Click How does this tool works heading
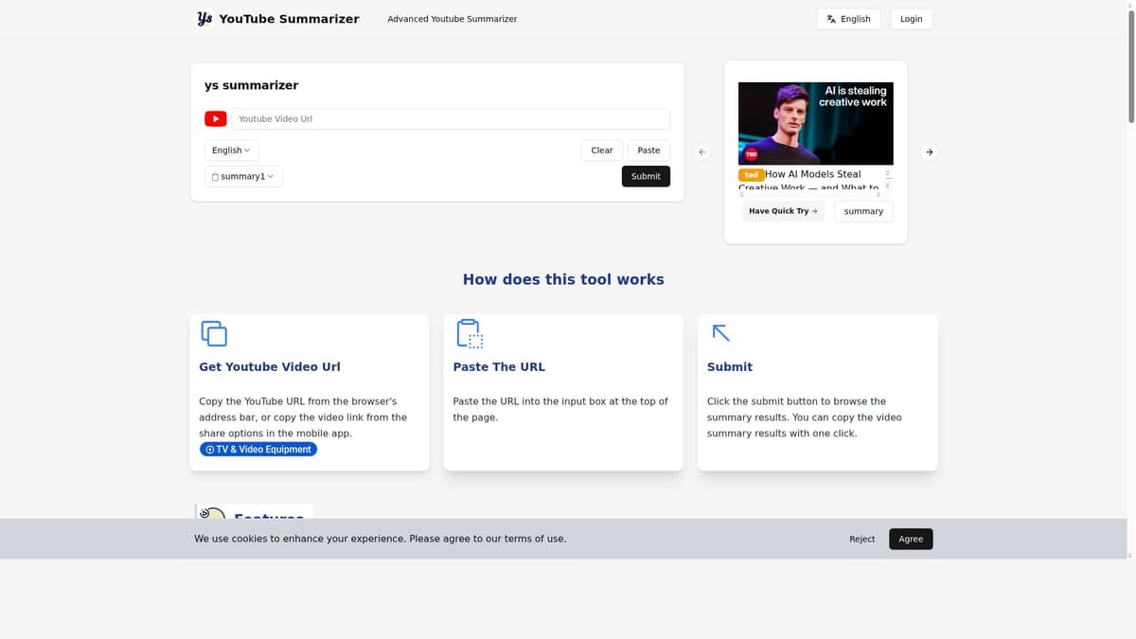 [x=563, y=279]
